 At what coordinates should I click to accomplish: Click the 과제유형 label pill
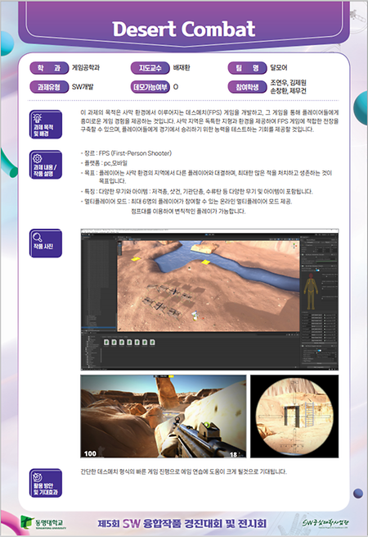[x=49, y=87]
